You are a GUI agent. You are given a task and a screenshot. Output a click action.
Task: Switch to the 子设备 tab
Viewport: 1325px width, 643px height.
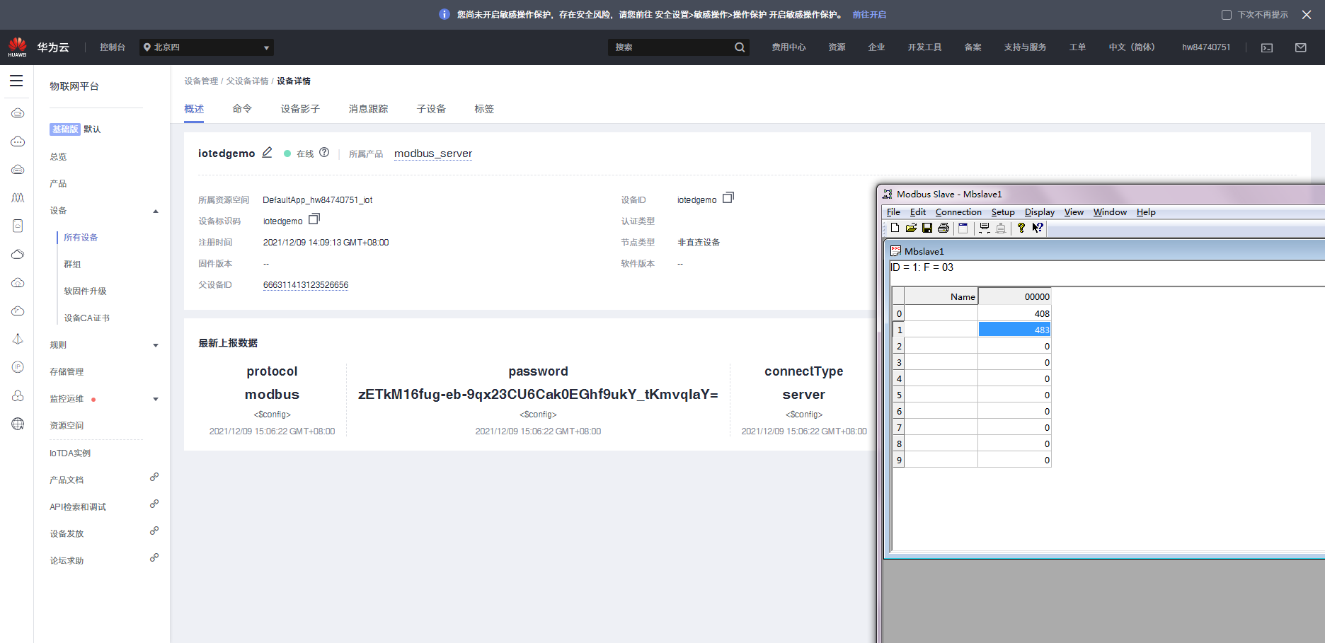point(431,109)
